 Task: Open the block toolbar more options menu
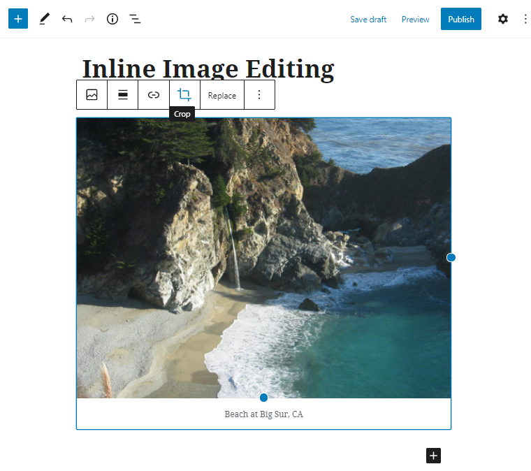(259, 95)
